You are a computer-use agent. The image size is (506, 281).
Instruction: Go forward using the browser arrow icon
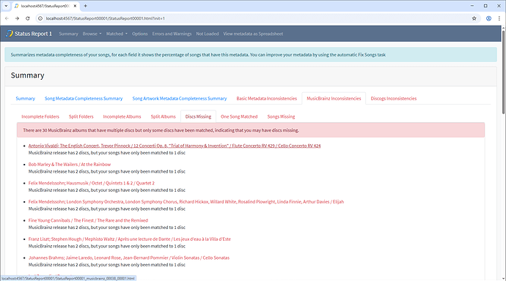[x=17, y=18]
